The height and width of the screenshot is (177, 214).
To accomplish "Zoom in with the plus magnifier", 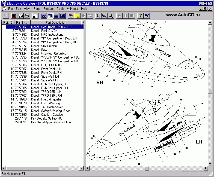I will coord(98,16).
